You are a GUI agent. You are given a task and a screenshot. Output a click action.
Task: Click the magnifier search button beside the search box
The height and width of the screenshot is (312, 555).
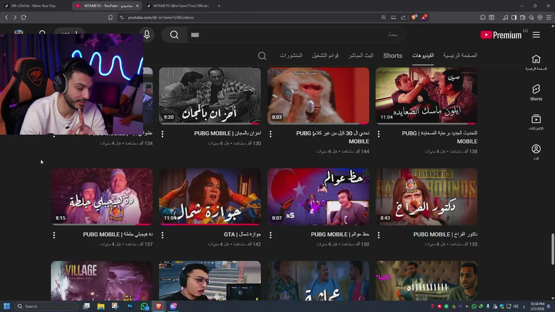tap(174, 35)
